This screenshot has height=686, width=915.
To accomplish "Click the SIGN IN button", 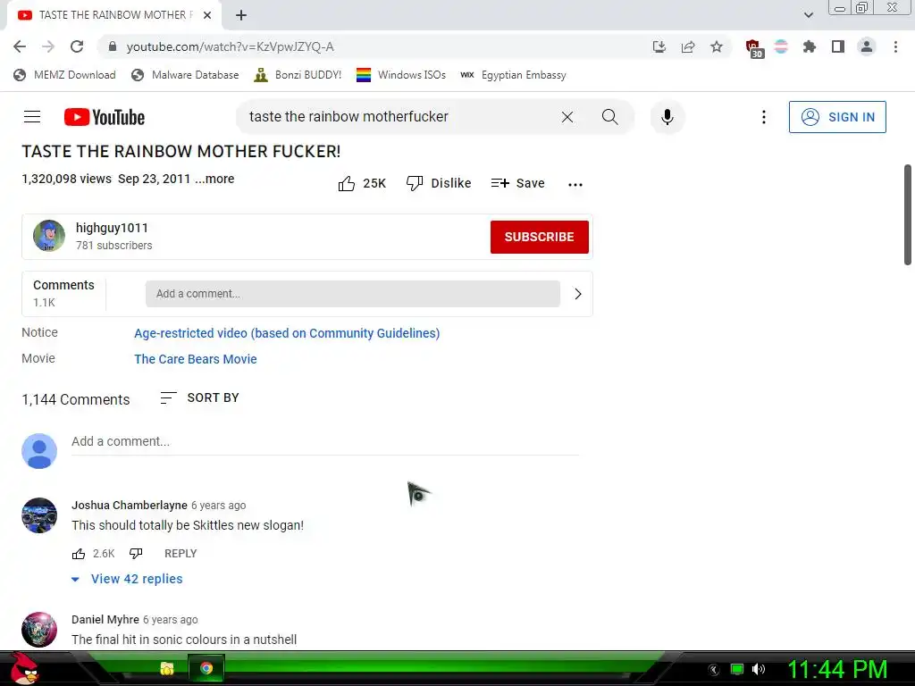I will coord(837,117).
